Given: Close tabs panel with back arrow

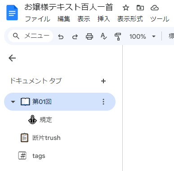Looking at the screenshot, I should tap(12, 58).
